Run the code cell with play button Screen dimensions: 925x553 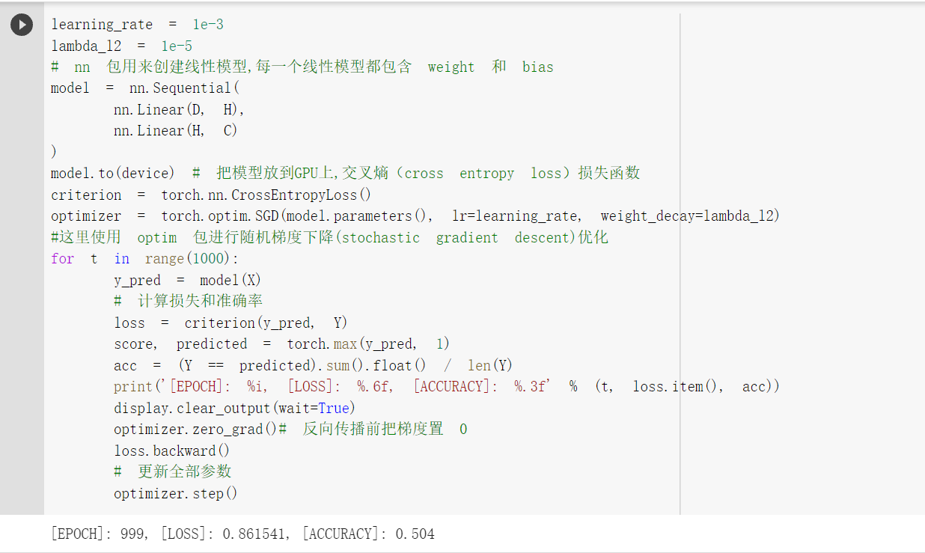22,25
